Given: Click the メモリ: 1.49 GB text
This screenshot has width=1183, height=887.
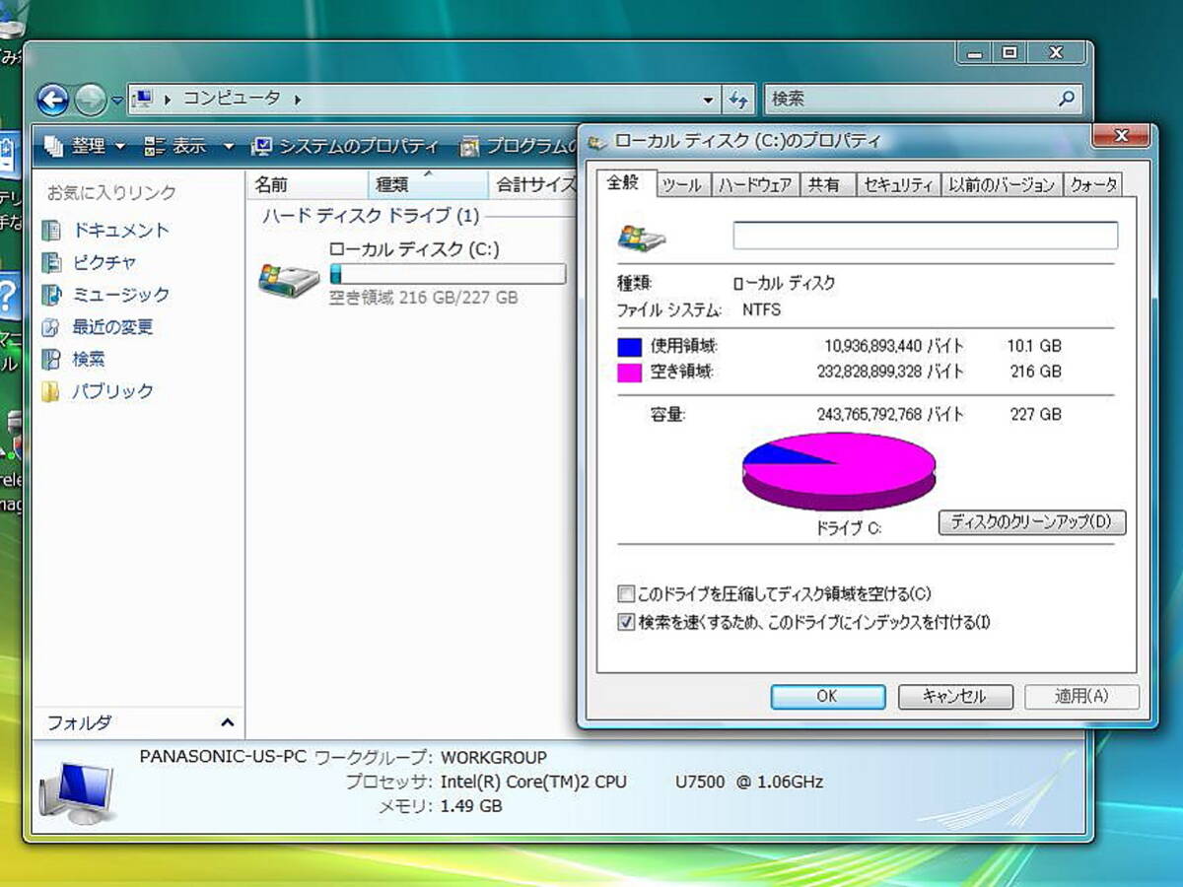Looking at the screenshot, I should (x=441, y=806).
